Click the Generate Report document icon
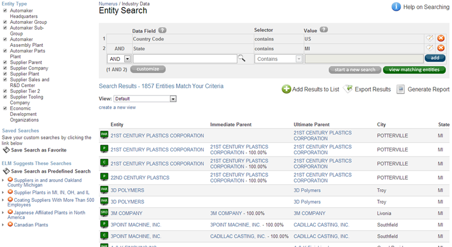 [401, 89]
